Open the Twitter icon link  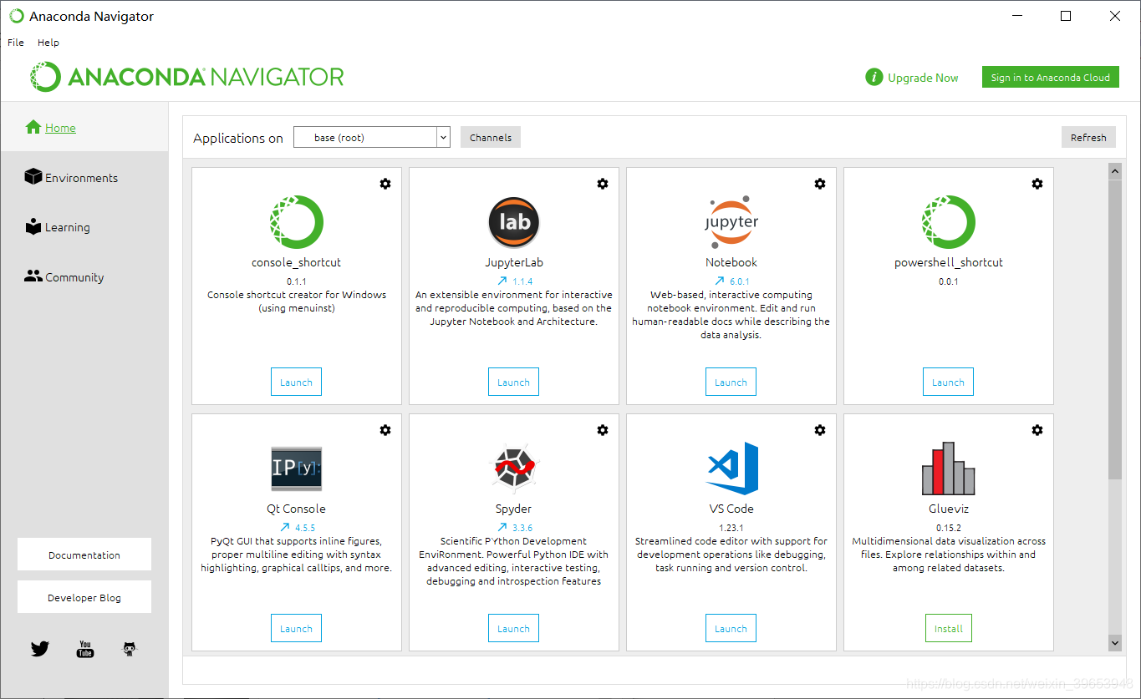(40, 649)
